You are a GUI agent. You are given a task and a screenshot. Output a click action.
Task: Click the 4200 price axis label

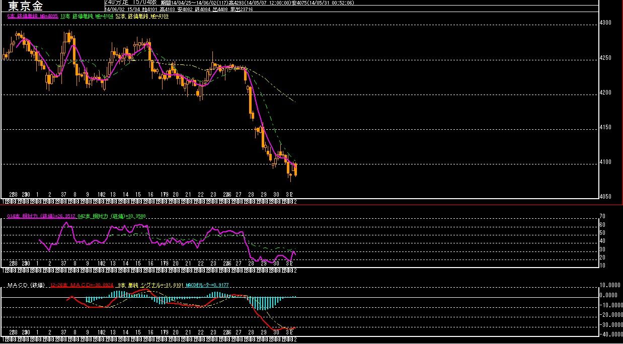coord(605,93)
